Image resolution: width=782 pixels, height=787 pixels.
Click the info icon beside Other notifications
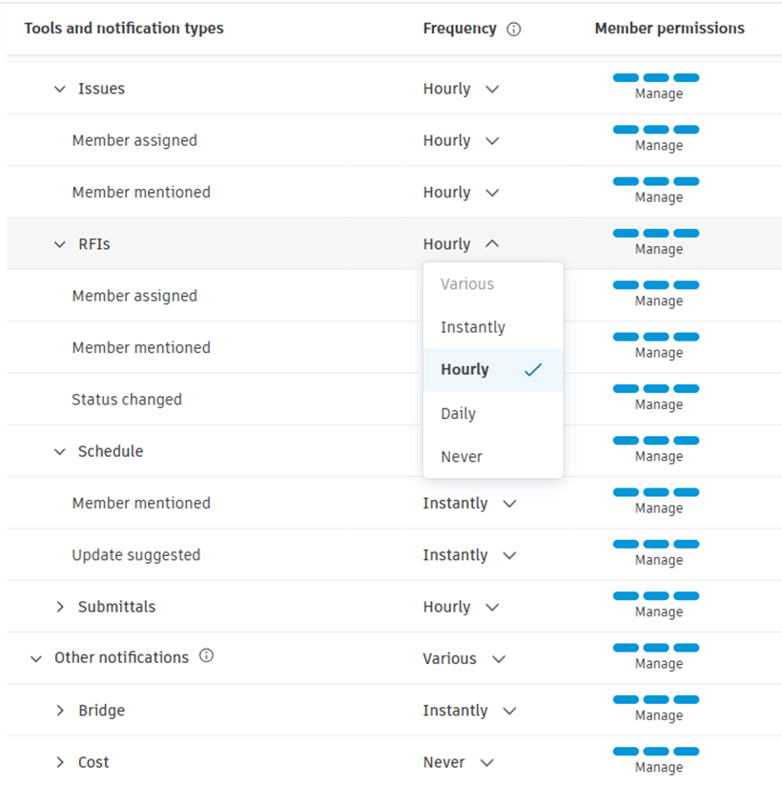click(x=206, y=654)
